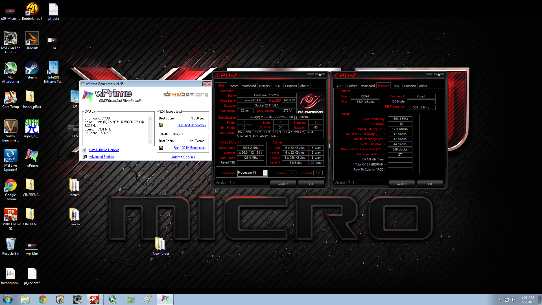This screenshot has height=305, width=542.
Task: Click the CPU List scrollbar down arrow
Action: coord(150,141)
